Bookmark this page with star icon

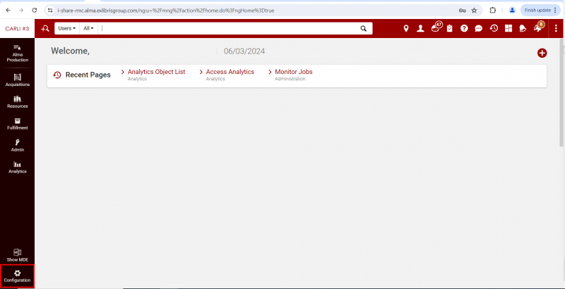tap(474, 11)
